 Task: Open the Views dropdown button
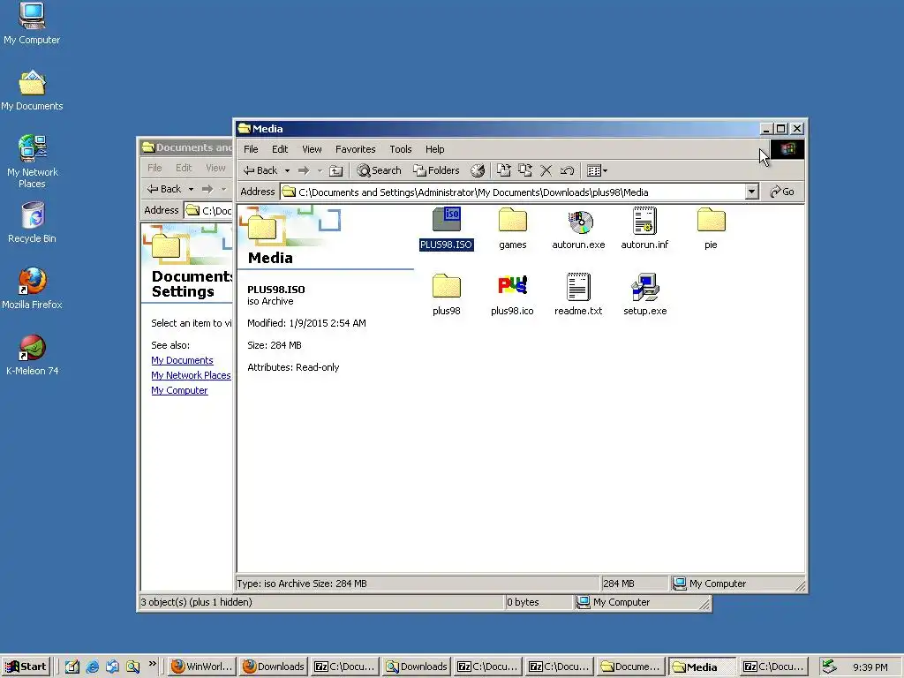597,170
